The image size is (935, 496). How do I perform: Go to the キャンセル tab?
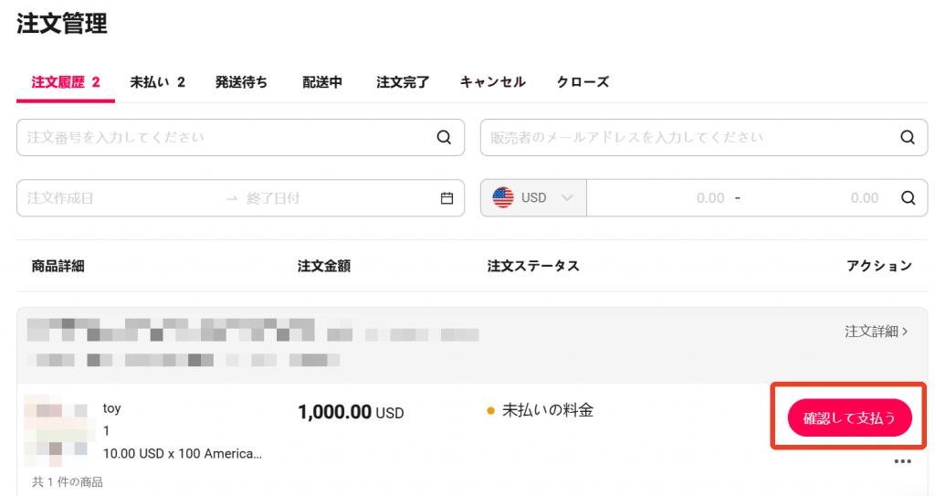492,82
